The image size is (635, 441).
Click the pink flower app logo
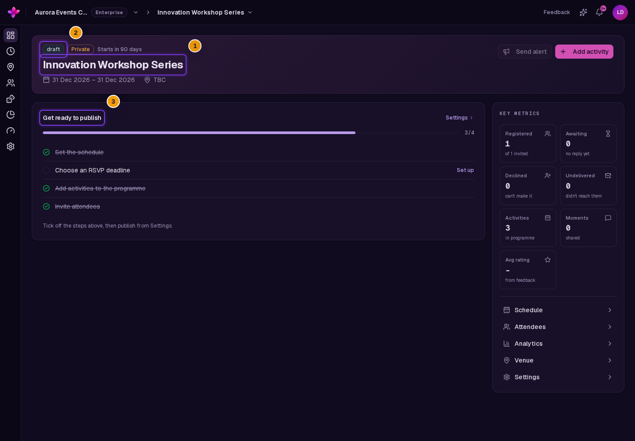pyautogui.click(x=14, y=12)
